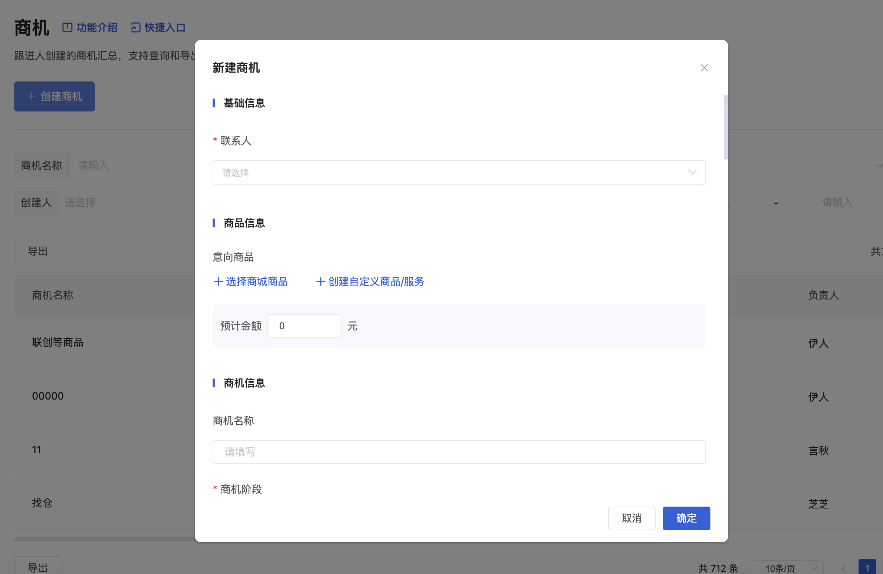The image size is (883, 574).
Task: Click upper 导出 button
Action: coord(37,251)
